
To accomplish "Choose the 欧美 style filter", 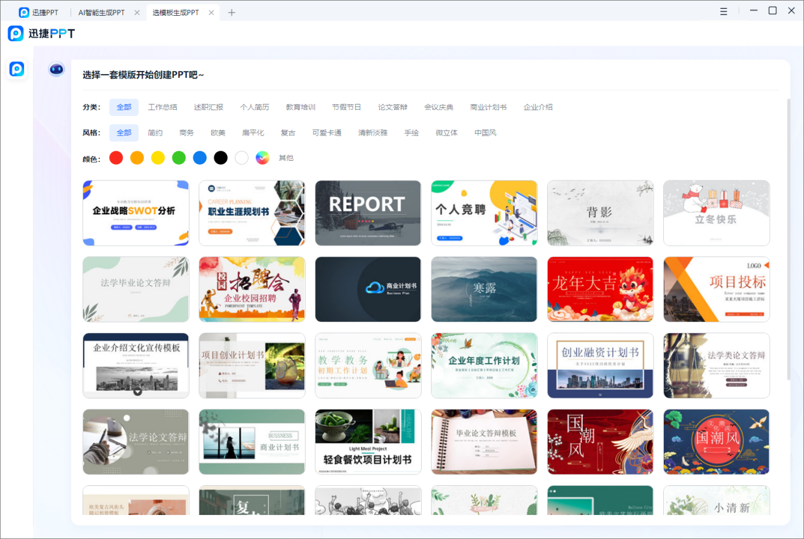I will coord(217,132).
